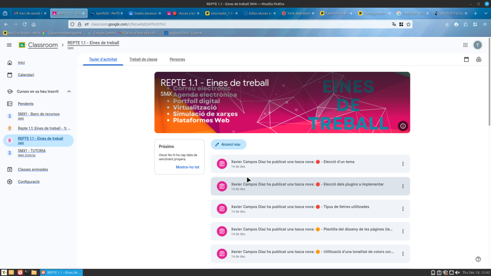
Task: Open the Firefox application menu
Action: click(484, 24)
